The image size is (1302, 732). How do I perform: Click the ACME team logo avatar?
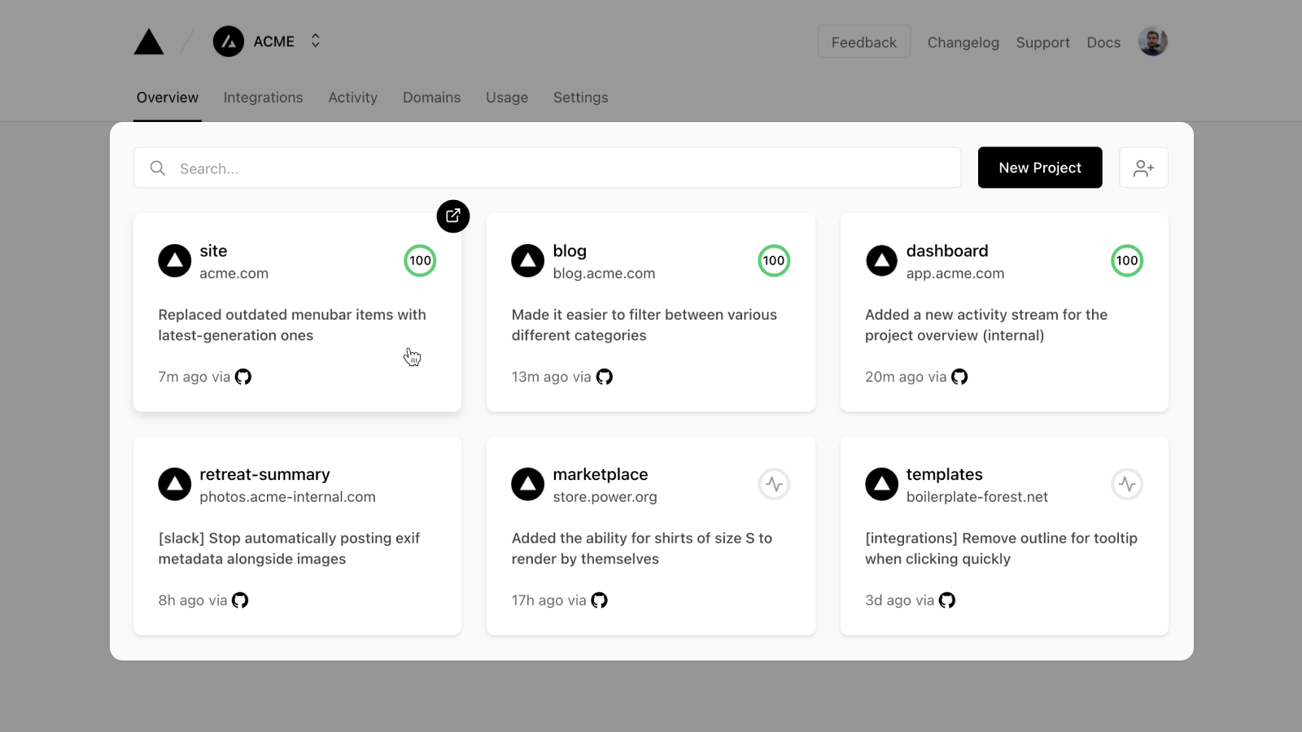228,41
